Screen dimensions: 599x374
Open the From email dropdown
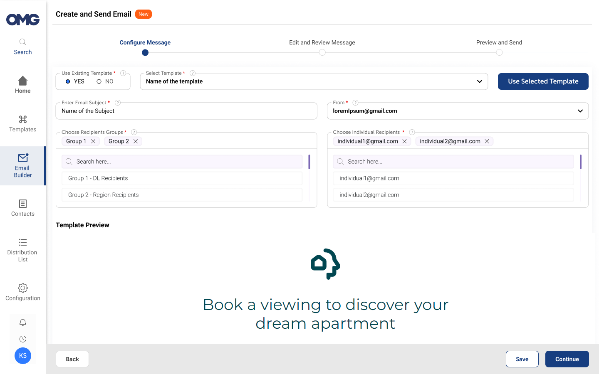[580, 111]
